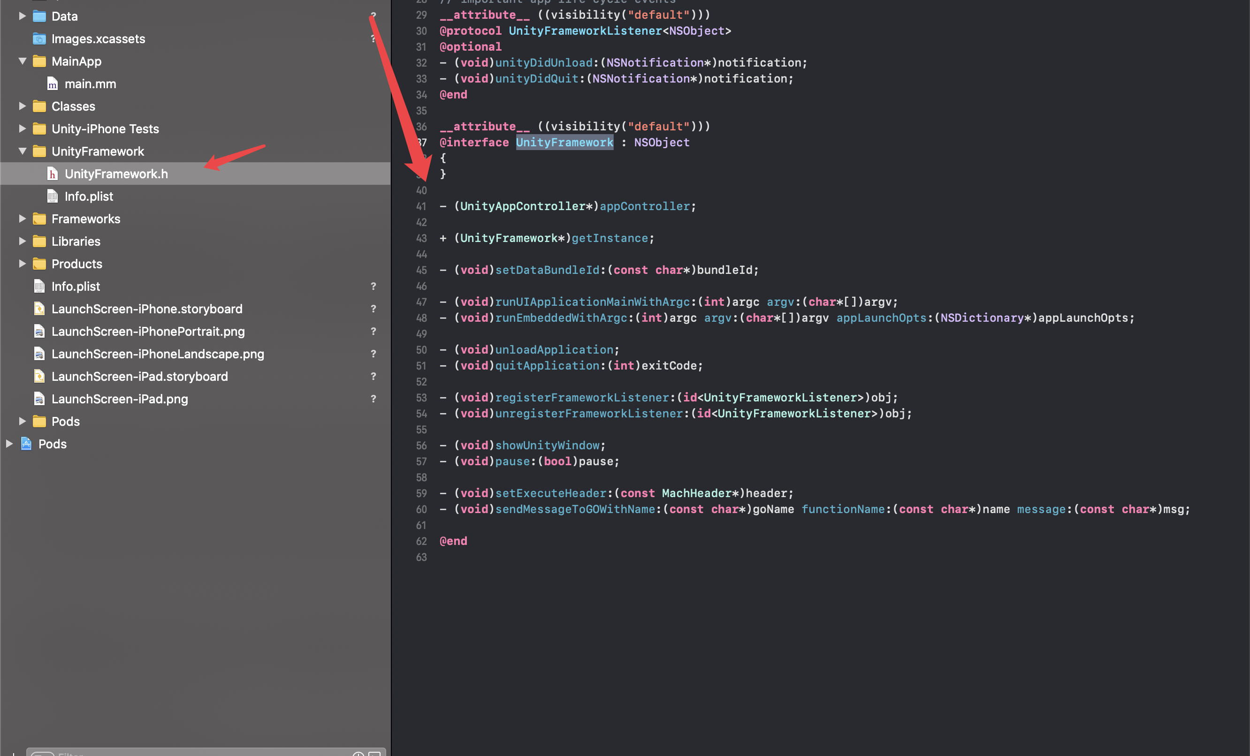Expand the Pods project at bottom
This screenshot has height=756, width=1250.
[x=9, y=444]
